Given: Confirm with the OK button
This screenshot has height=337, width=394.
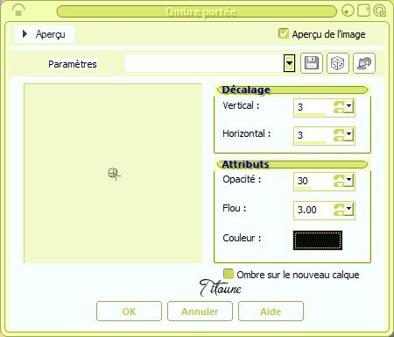Looking at the screenshot, I should coord(129,312).
